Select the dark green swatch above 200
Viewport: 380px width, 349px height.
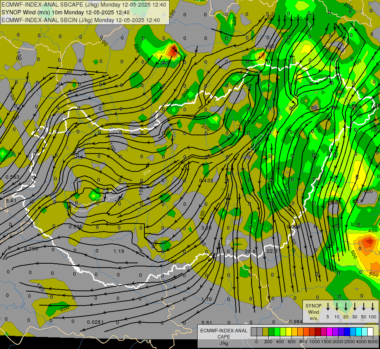click(271, 332)
